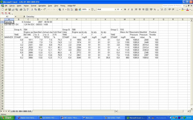Screen dimensions: 193x120
Task: Open the font color dropdown arrow
Action: (x=190, y=9)
